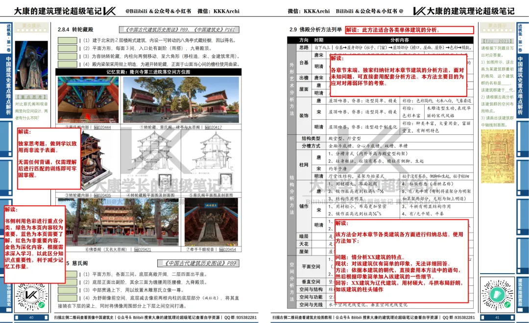Click the "空间与功能" table cell

point(311,297)
